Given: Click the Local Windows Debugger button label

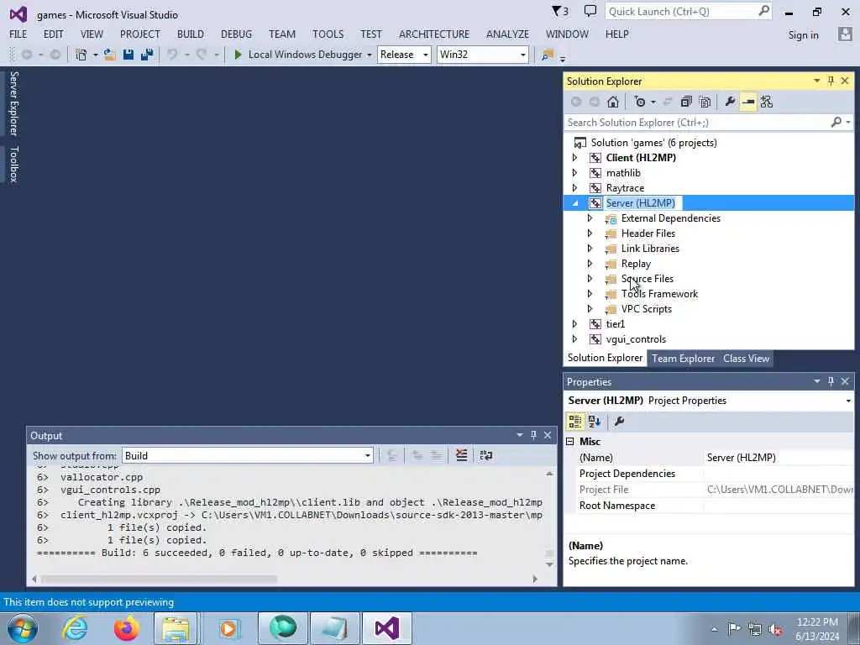Looking at the screenshot, I should [x=305, y=55].
